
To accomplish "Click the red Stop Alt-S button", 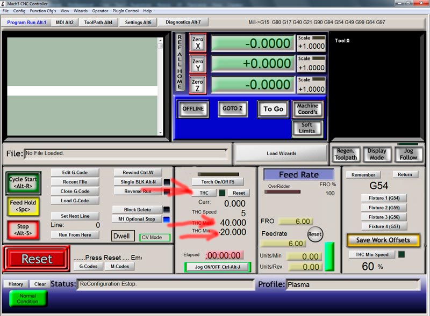I will (x=23, y=230).
